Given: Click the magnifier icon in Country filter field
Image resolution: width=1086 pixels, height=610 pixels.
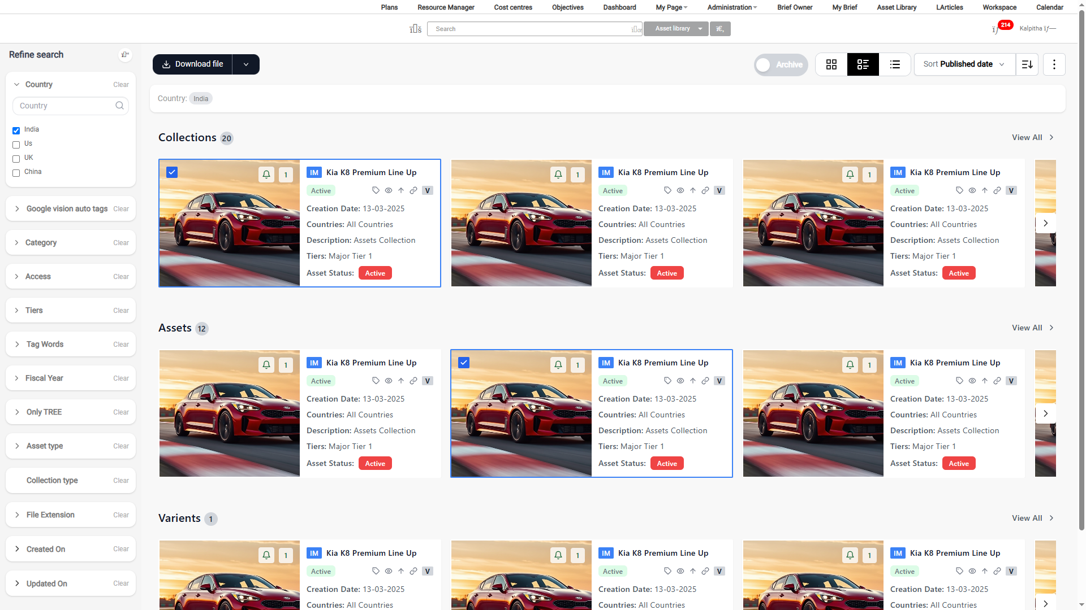Looking at the screenshot, I should click(119, 106).
